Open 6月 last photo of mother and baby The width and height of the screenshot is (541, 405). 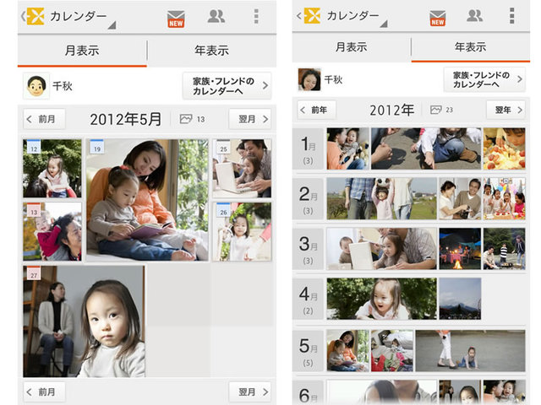[504, 392]
